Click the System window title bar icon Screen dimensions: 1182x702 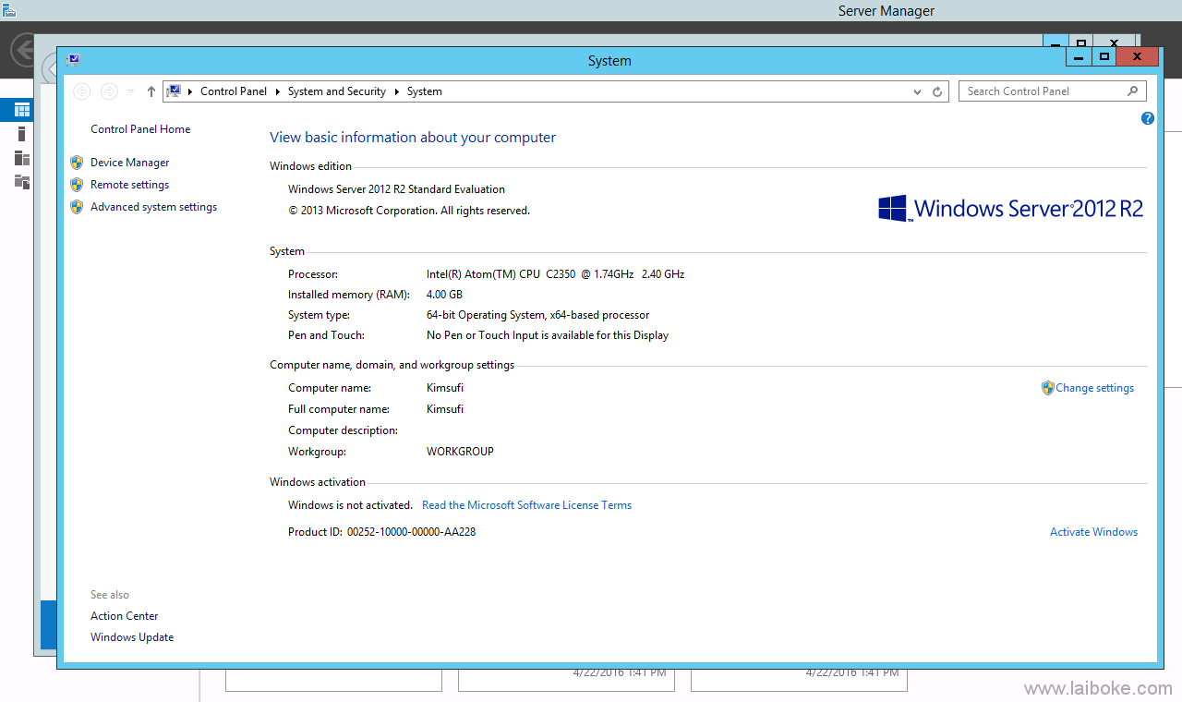coord(73,60)
